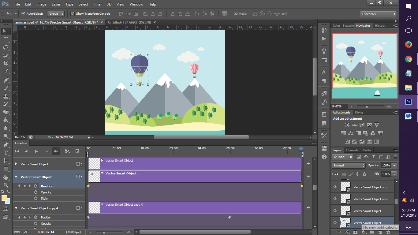Click the scissors split-at-playhead icon
Screen dimensions: 418x235
pyautogui.click(x=68, y=151)
